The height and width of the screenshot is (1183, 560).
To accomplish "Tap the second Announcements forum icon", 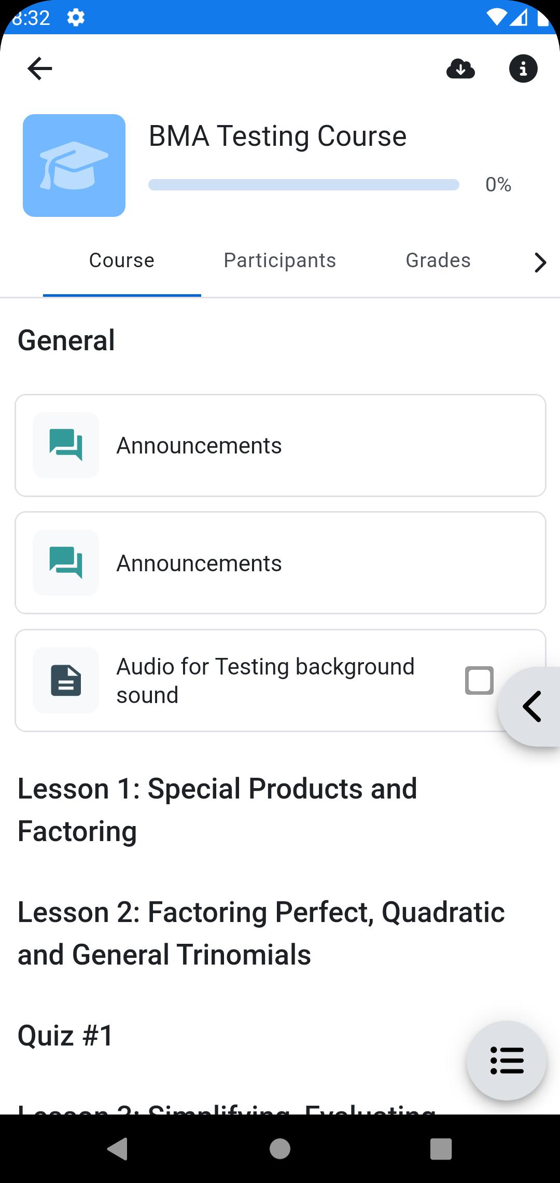I will [66, 563].
